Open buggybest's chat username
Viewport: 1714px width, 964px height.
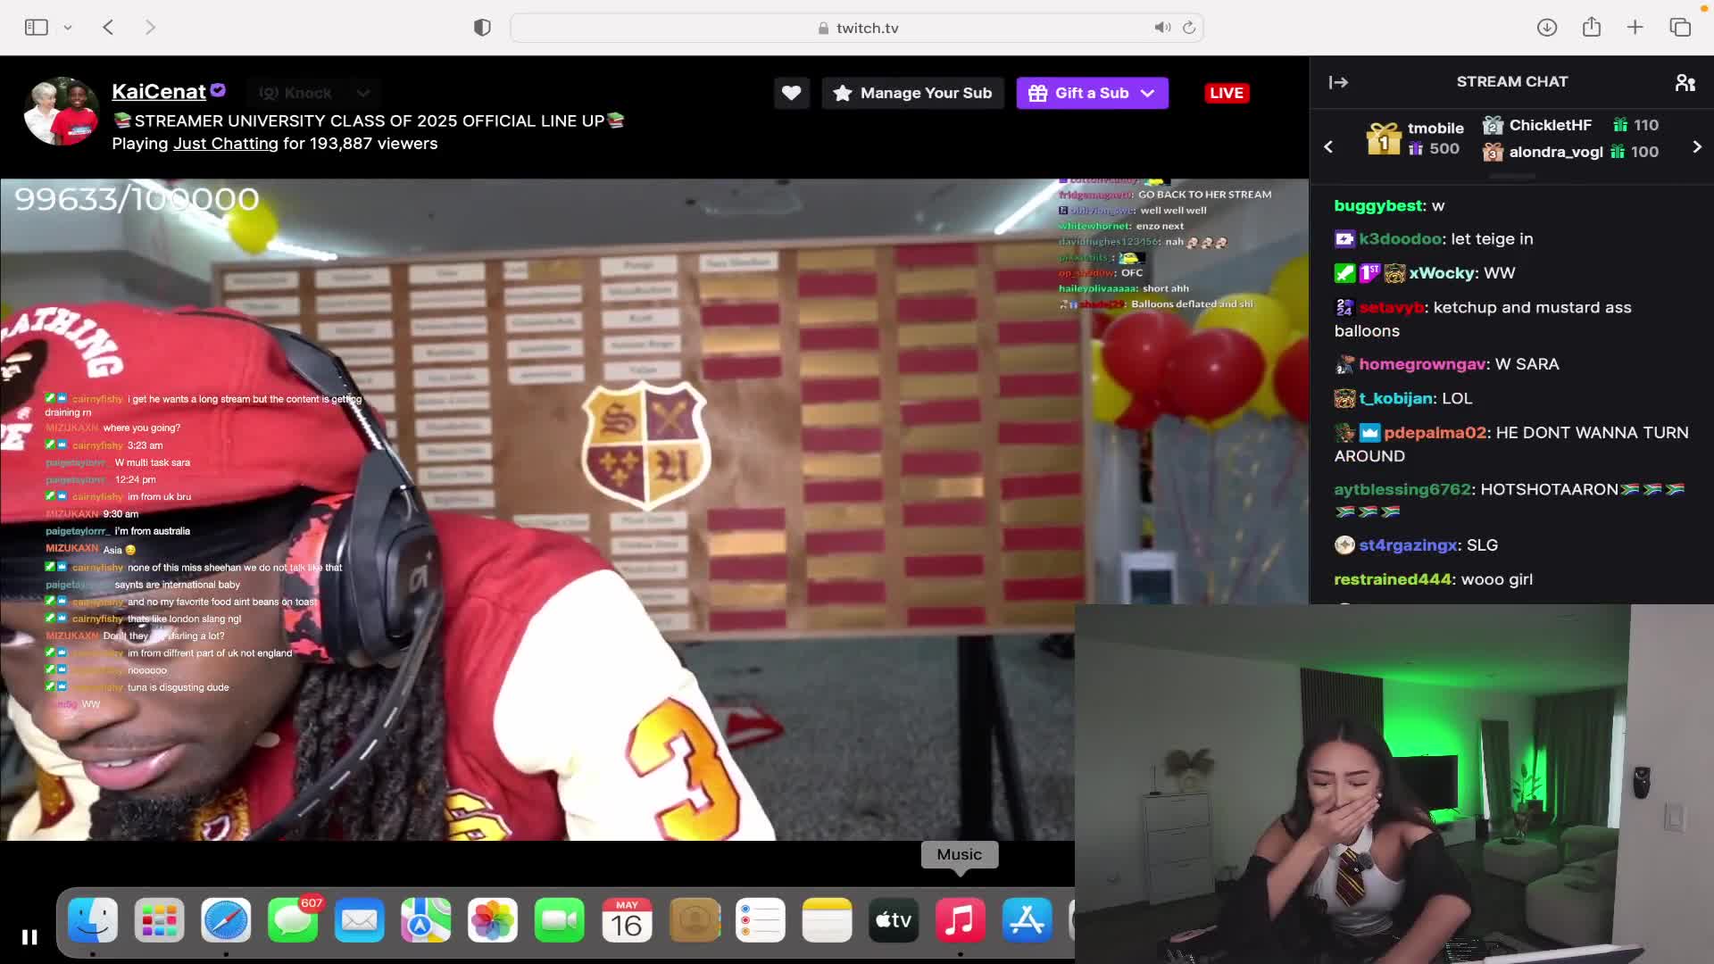pyautogui.click(x=1378, y=206)
